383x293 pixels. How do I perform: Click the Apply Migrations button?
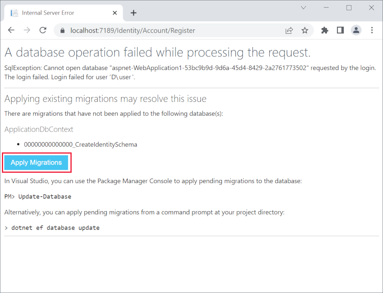tap(36, 162)
